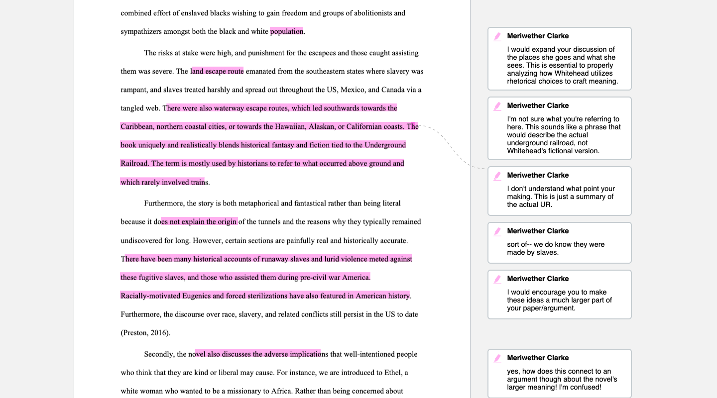717x398 pixels.
Task: Select the comment 'sort of-- we do know they were made by slaves'
Action: pos(560,243)
